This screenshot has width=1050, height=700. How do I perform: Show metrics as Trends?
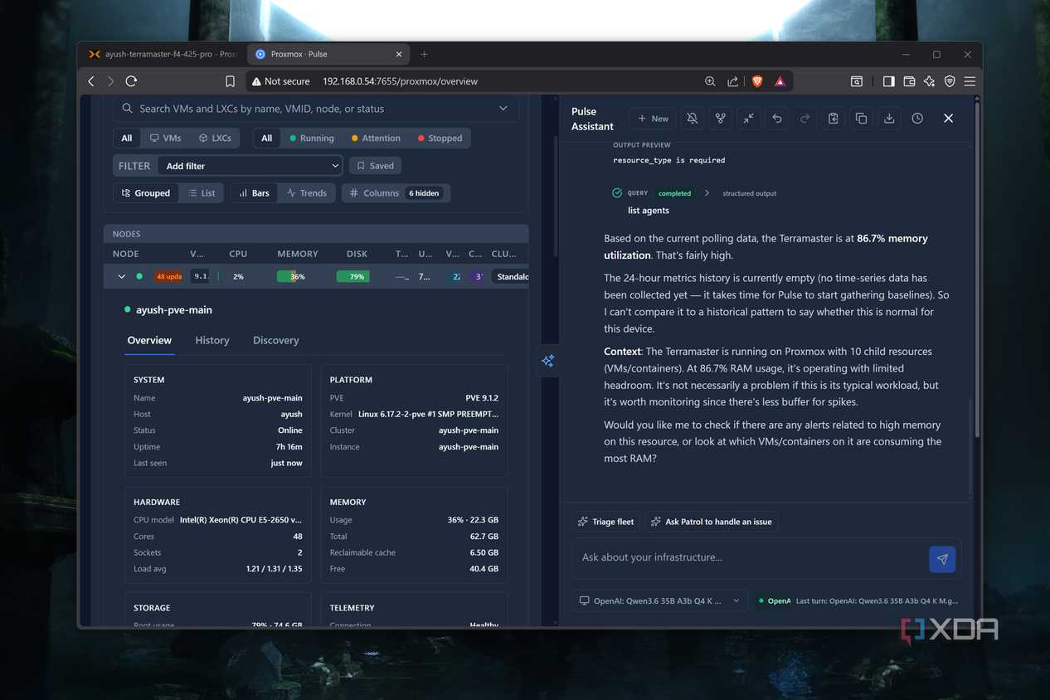pyautogui.click(x=306, y=193)
